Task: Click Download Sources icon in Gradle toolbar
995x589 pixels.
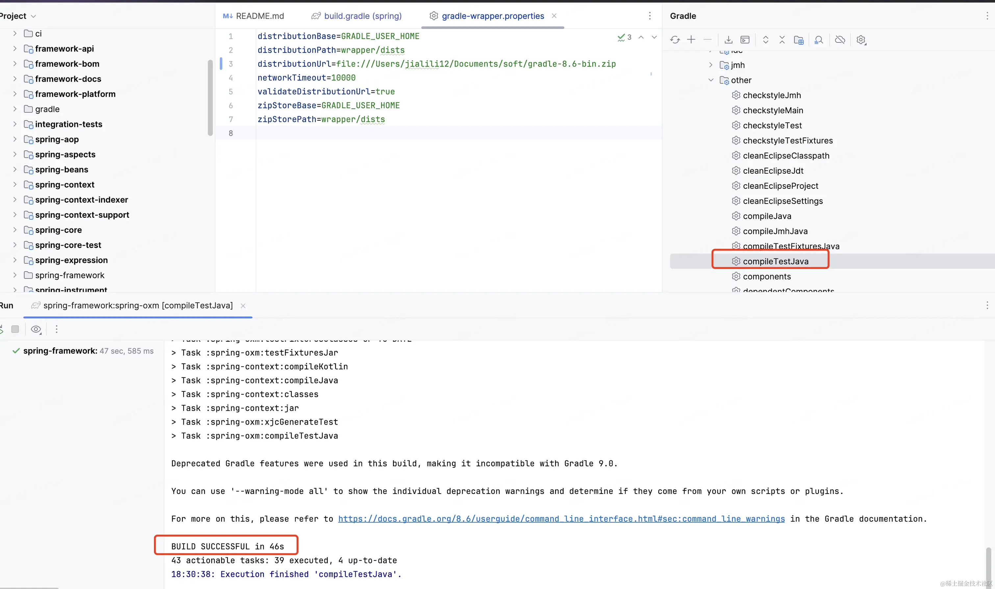Action: click(728, 40)
